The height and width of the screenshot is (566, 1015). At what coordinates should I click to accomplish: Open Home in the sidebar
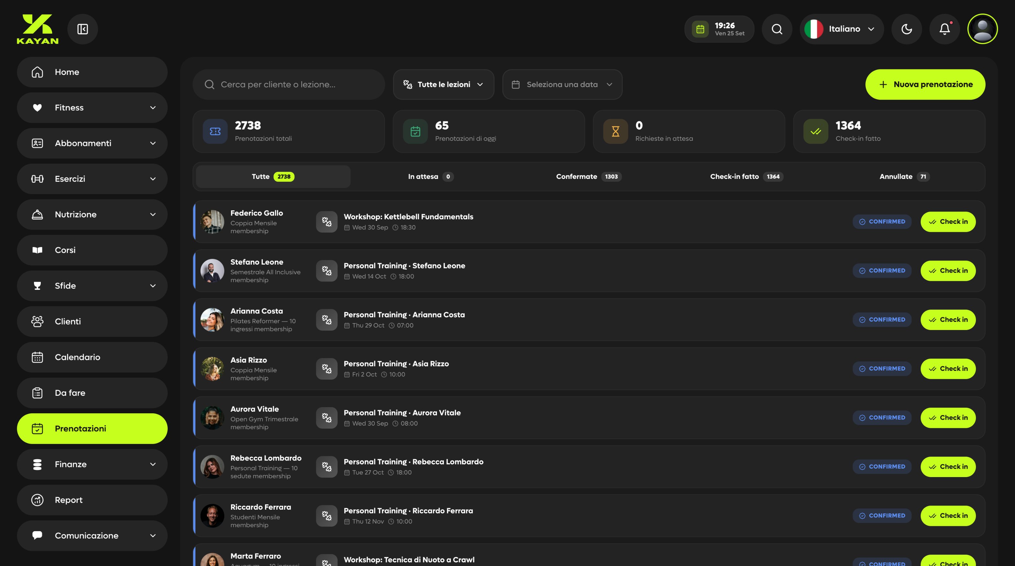click(92, 72)
